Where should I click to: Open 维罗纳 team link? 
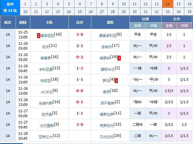pos(105,58)
